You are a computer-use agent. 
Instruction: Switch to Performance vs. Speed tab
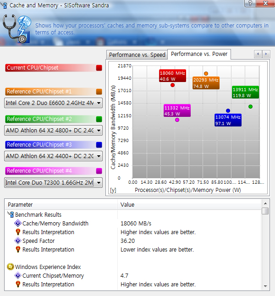tap(137, 55)
